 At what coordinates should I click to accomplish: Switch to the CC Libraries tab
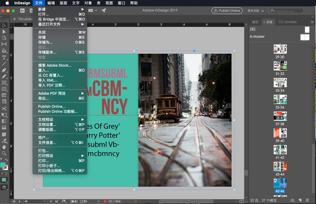(x=287, y=22)
